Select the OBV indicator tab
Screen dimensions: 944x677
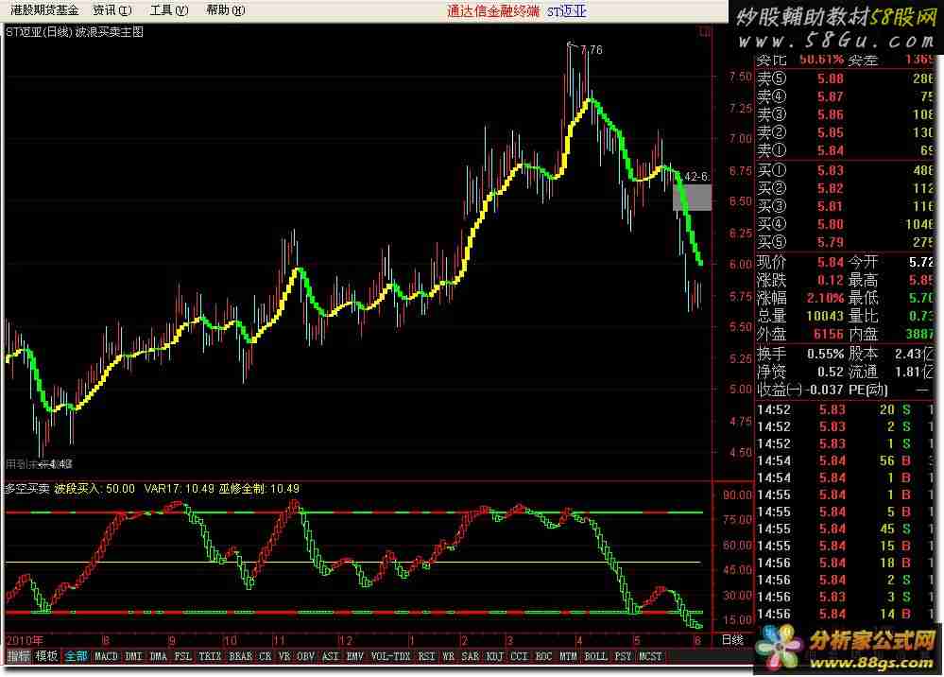(306, 656)
